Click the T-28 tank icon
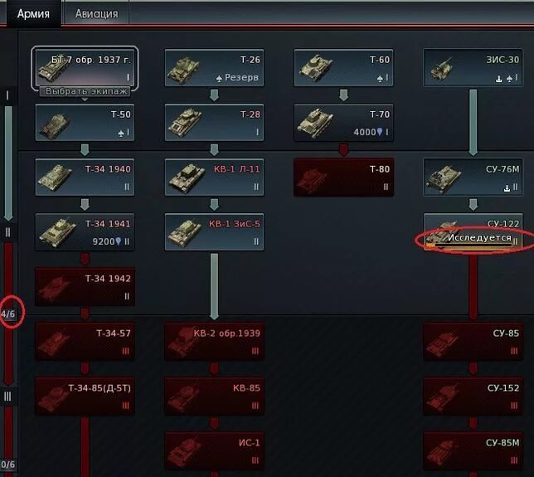The width and height of the screenshot is (534, 477). click(x=185, y=123)
